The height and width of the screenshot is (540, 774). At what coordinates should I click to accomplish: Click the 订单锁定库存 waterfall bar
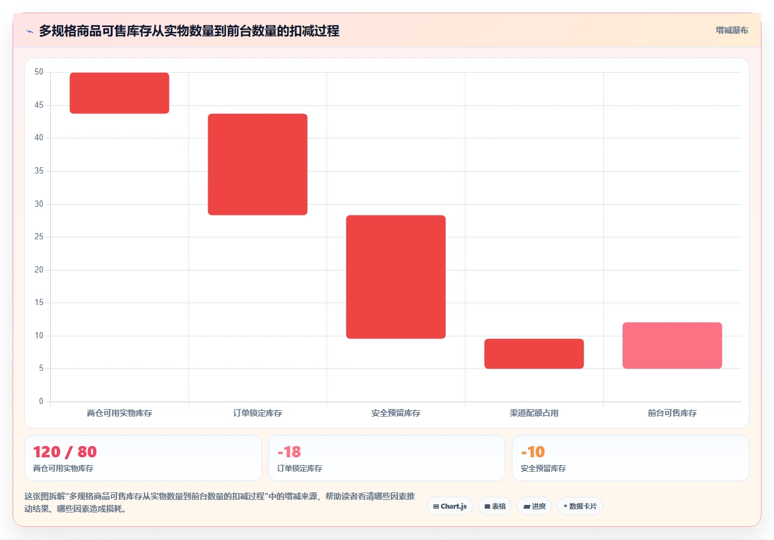coord(258,165)
